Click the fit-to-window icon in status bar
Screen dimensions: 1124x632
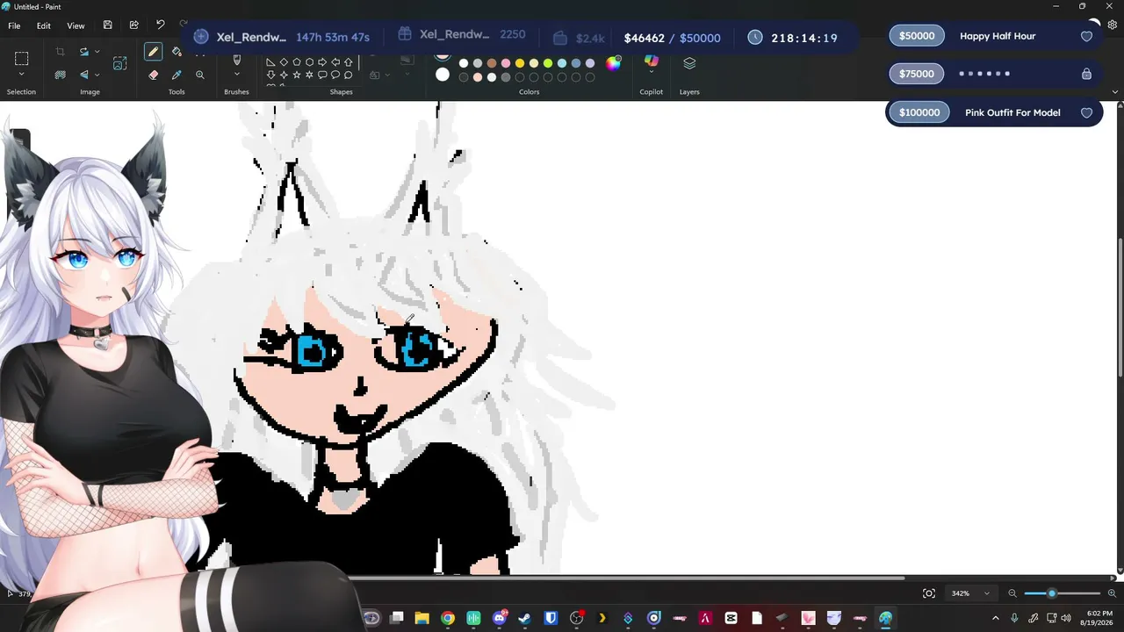pyautogui.click(x=929, y=593)
